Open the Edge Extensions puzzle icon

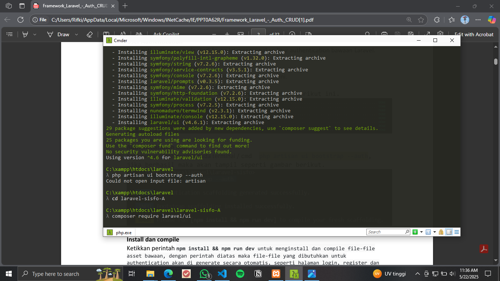click(437, 20)
